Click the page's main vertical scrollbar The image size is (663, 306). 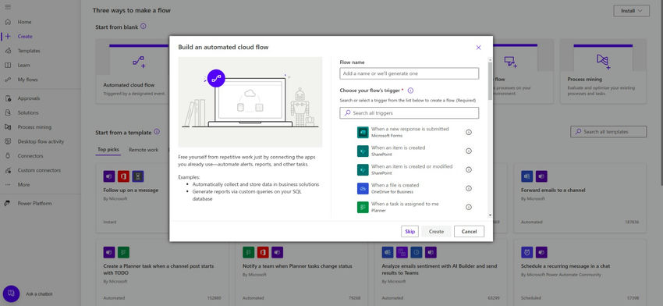click(x=661, y=93)
